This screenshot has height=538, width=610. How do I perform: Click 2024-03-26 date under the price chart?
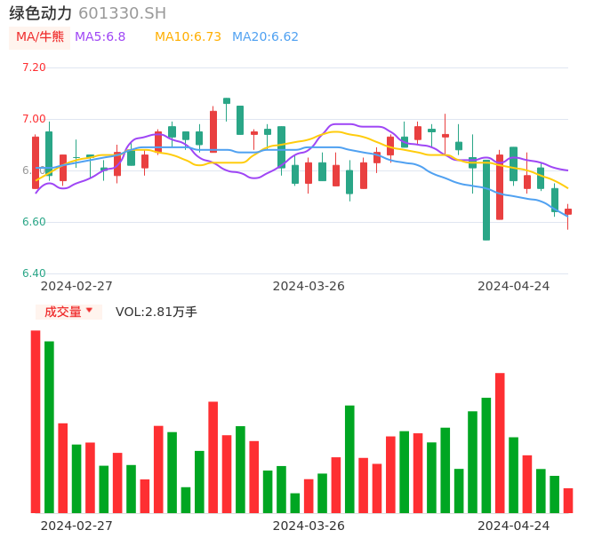pos(309,286)
